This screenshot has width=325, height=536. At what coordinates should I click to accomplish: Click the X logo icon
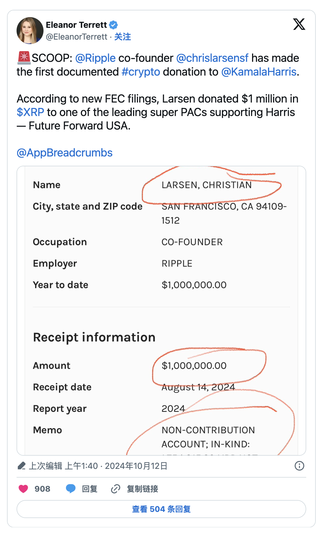299,24
